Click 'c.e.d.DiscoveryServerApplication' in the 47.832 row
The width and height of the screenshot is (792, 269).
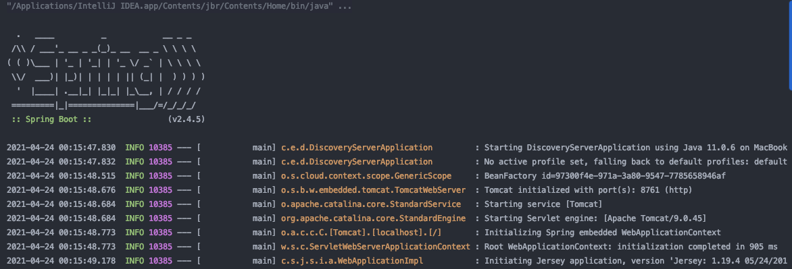pyautogui.click(x=357, y=162)
